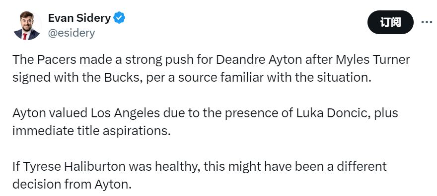The width and height of the screenshot is (437, 196).
Task: Click the words "Los Angeles" in the tweet
Action: 124,113
